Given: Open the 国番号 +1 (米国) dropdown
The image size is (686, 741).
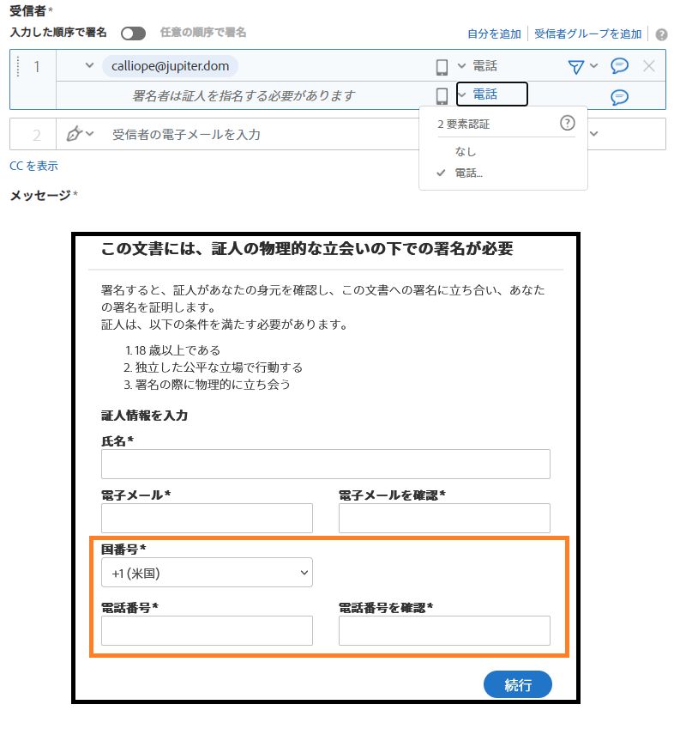Looking at the screenshot, I should pos(207,573).
